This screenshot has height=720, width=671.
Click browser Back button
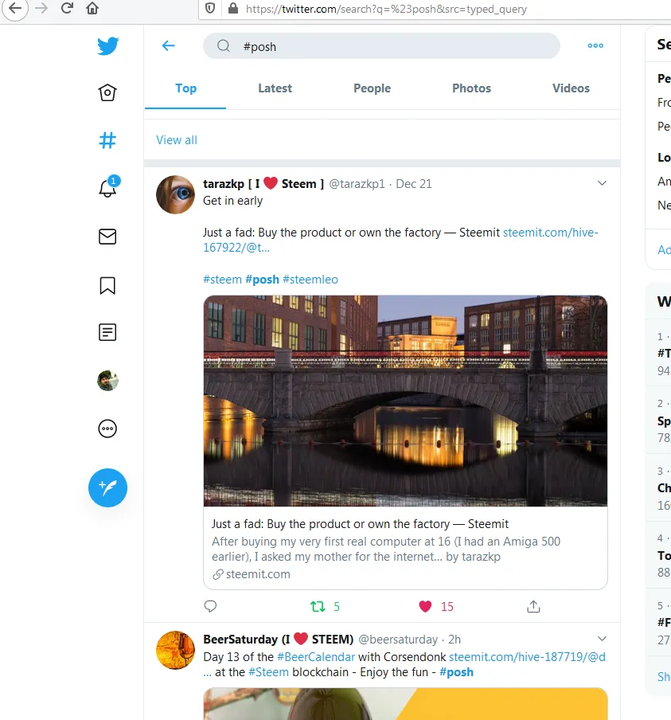(x=15, y=8)
